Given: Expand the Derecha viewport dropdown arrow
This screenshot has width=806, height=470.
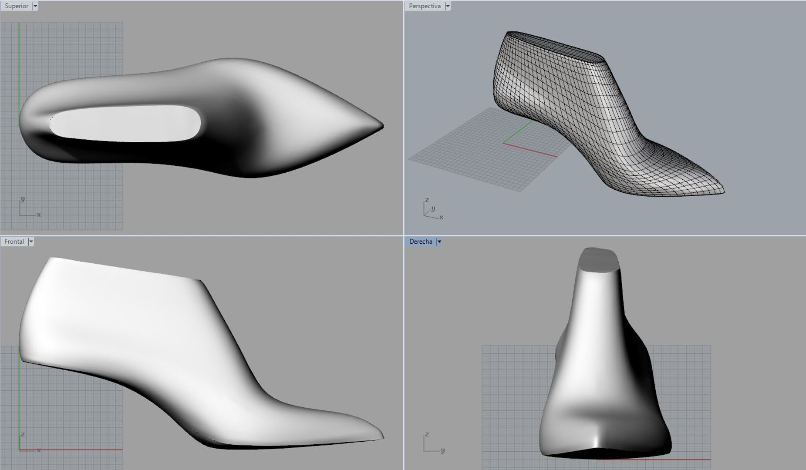Looking at the screenshot, I should (x=439, y=242).
